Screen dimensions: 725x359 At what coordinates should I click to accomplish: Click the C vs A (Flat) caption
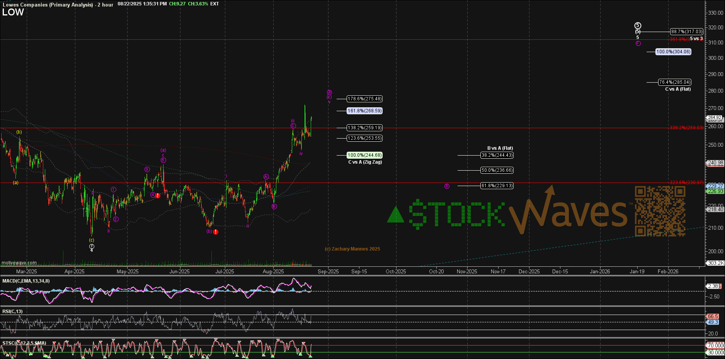(678, 89)
